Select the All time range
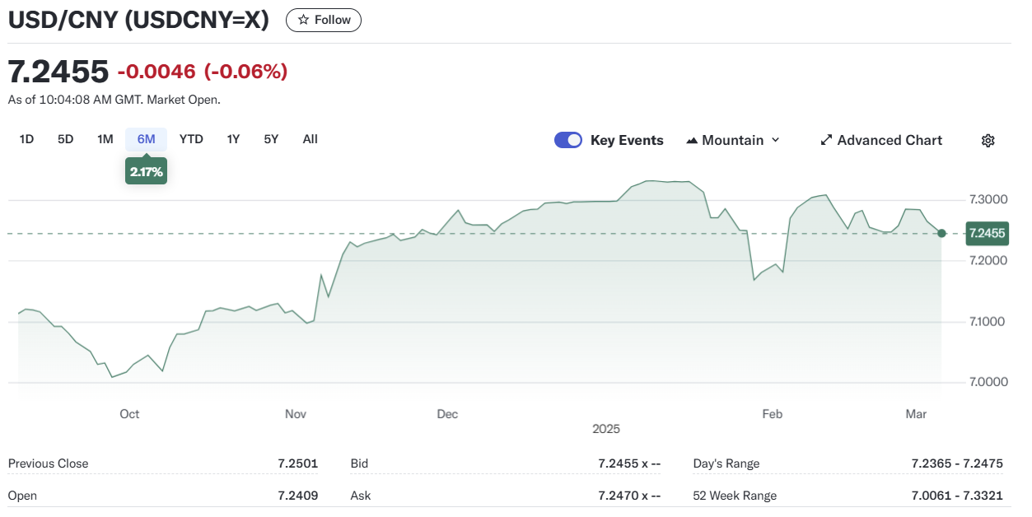The height and width of the screenshot is (517, 1032). [x=310, y=139]
